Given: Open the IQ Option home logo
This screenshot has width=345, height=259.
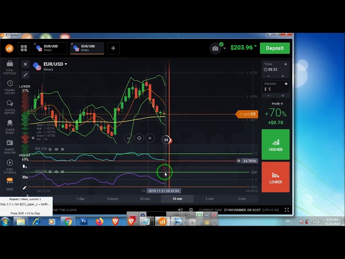Looking at the screenshot, I should click(9, 48).
